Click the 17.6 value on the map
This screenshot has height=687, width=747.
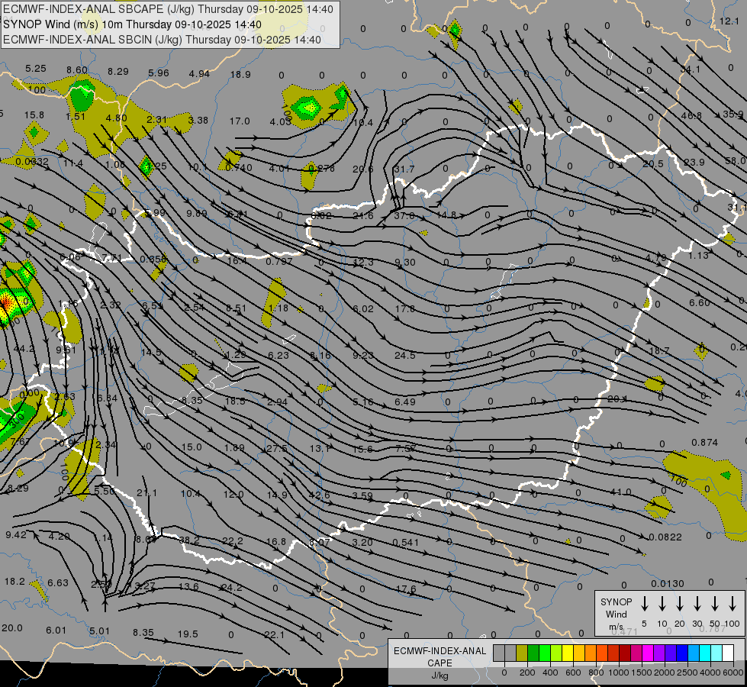click(406, 589)
